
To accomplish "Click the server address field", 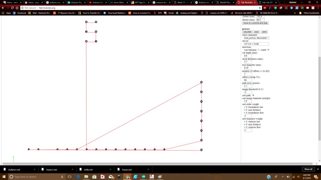I will coord(256,44).
